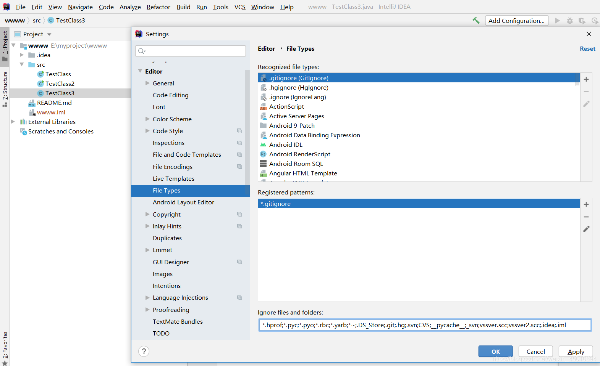Click the Inspections project-scope copy icon

239,143
